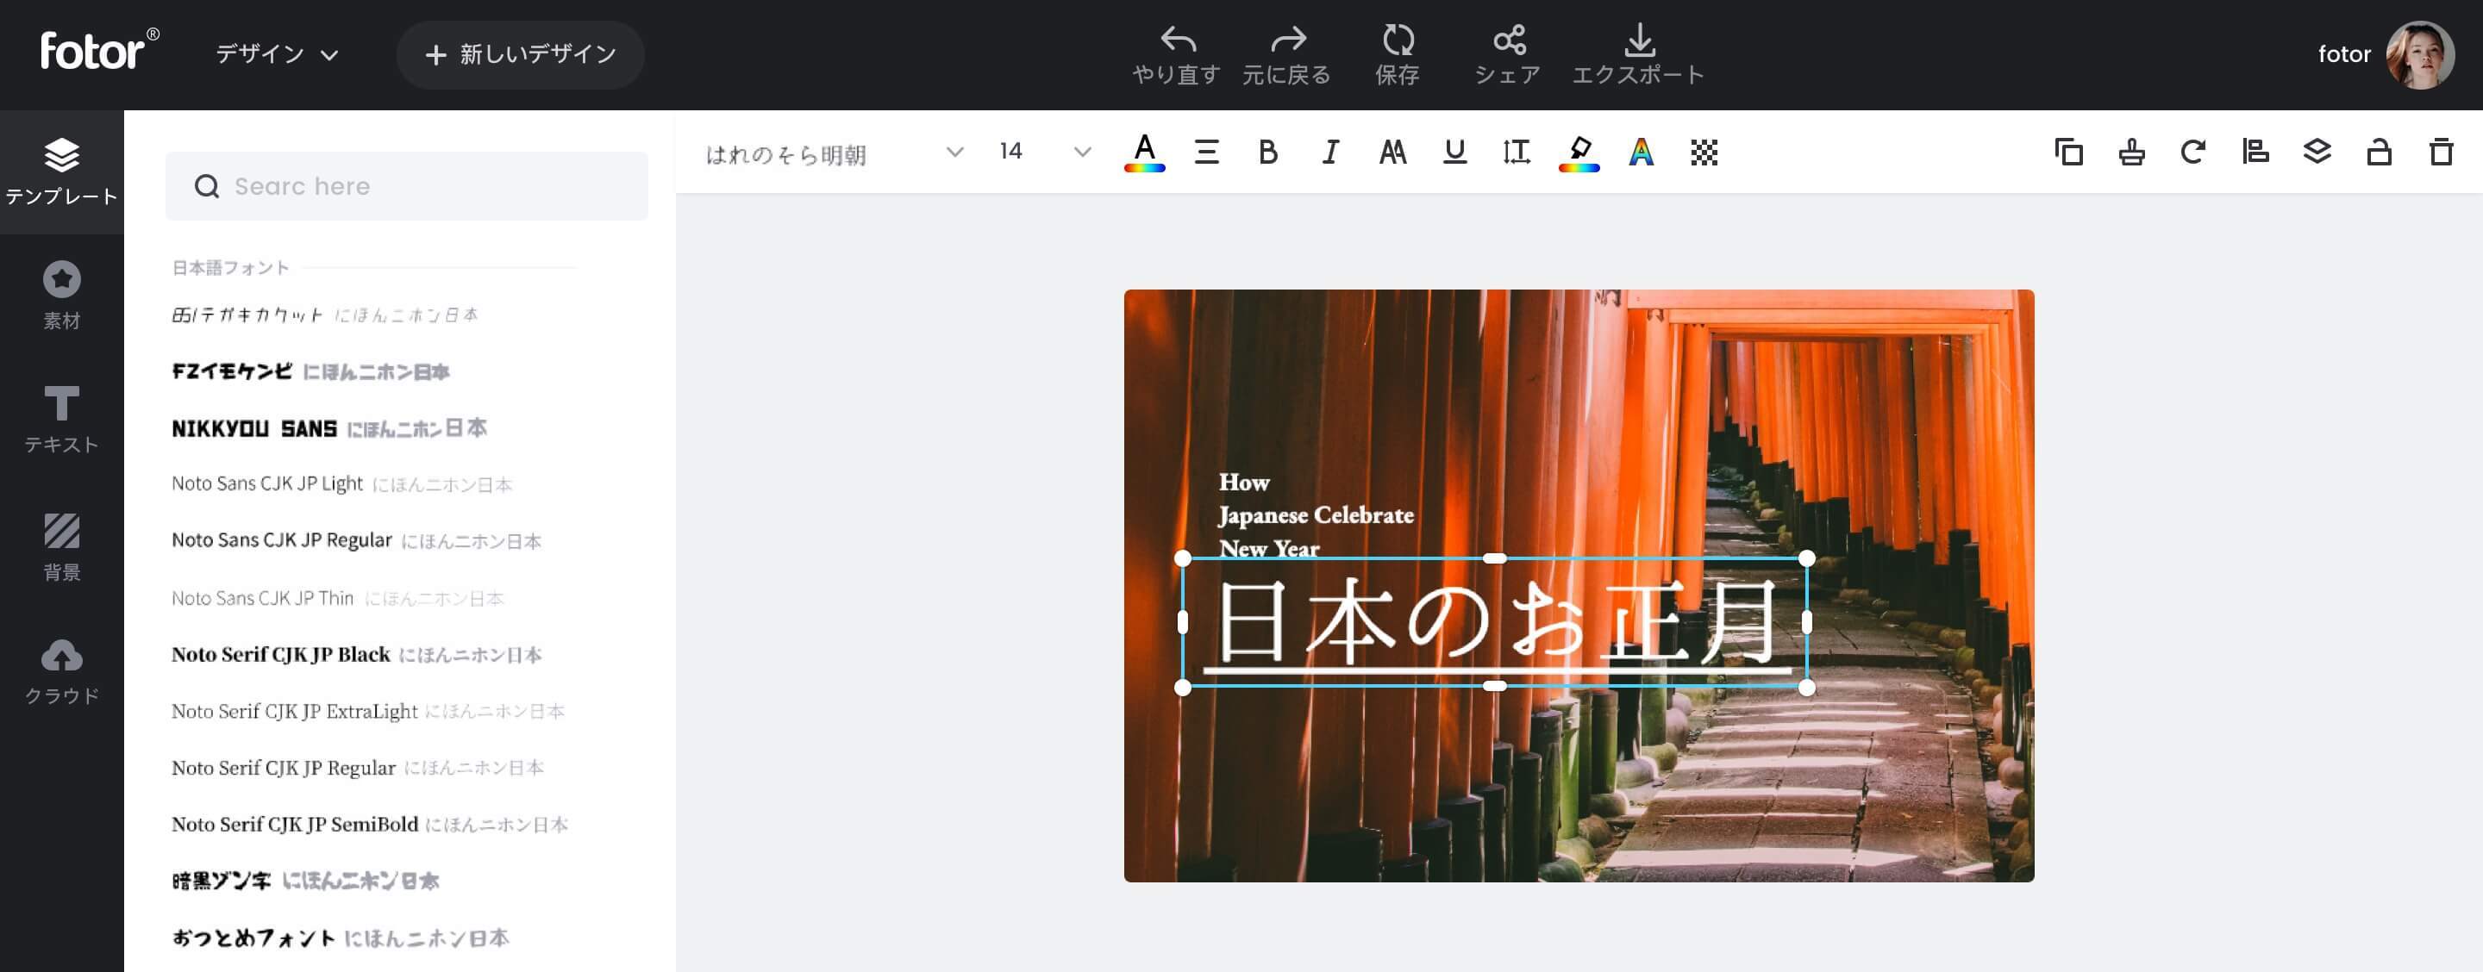Duplicate the selected text layer

coord(2069,152)
